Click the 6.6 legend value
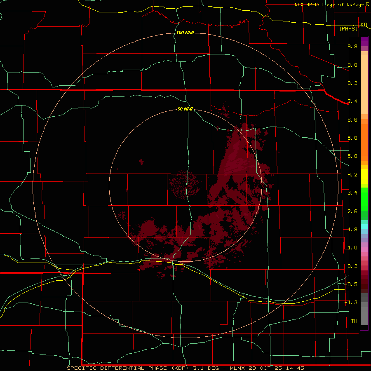Viewport: 371px width, 371px height. pyautogui.click(x=352, y=120)
